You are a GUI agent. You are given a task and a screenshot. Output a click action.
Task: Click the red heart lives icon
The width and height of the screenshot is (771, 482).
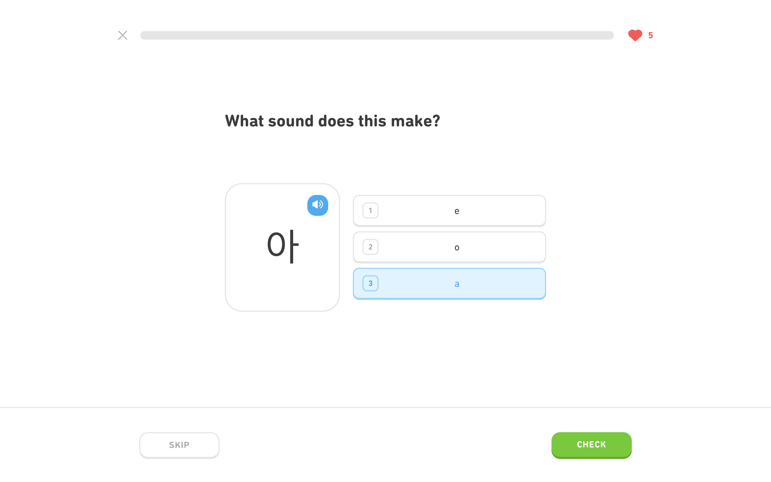tap(635, 35)
